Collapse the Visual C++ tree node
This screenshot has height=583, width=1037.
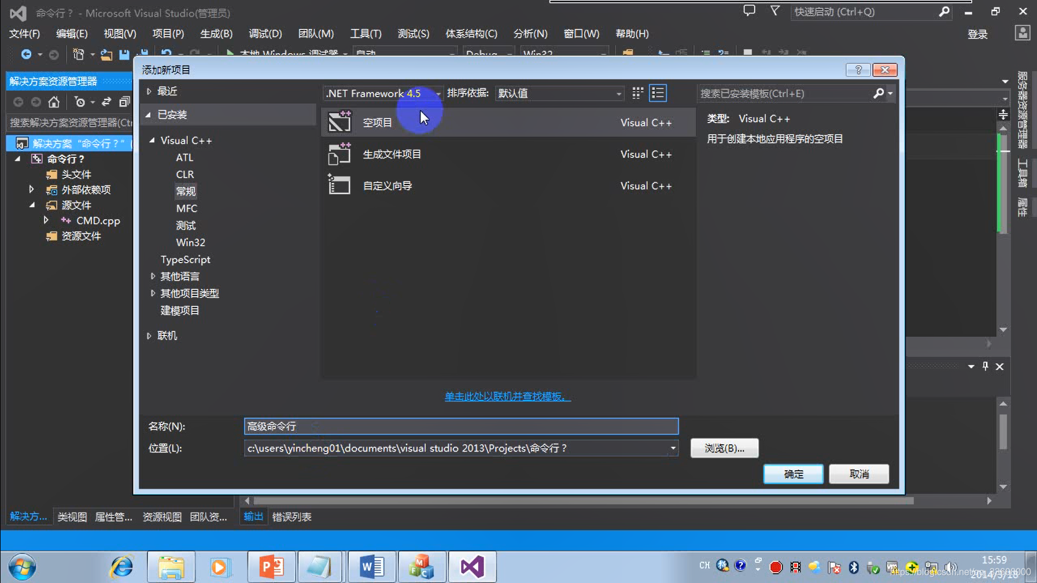152,141
